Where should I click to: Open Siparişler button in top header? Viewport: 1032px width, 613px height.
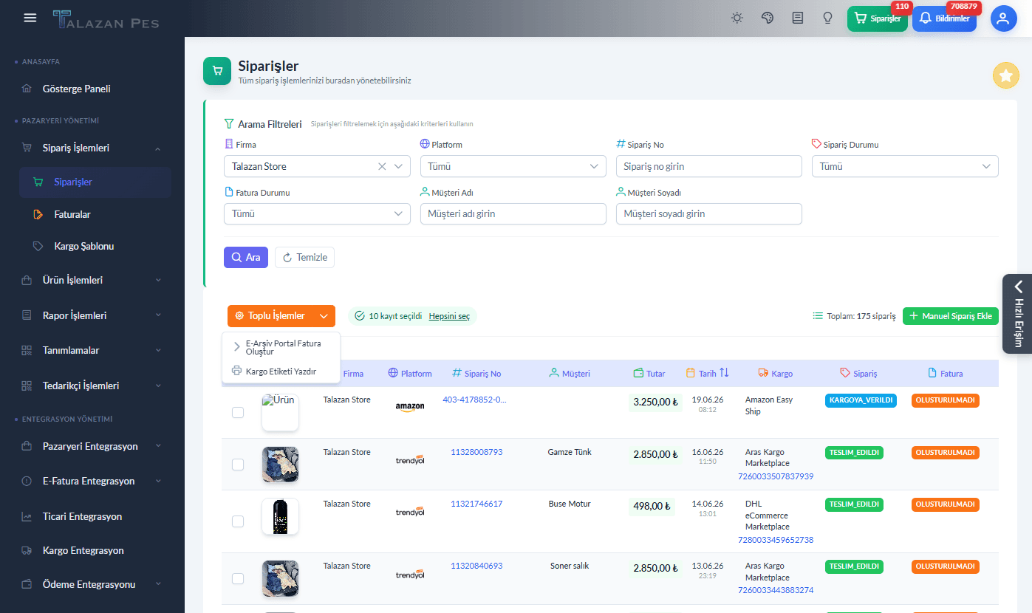878,18
